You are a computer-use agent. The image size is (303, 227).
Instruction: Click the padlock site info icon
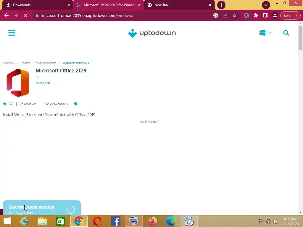tap(37, 15)
